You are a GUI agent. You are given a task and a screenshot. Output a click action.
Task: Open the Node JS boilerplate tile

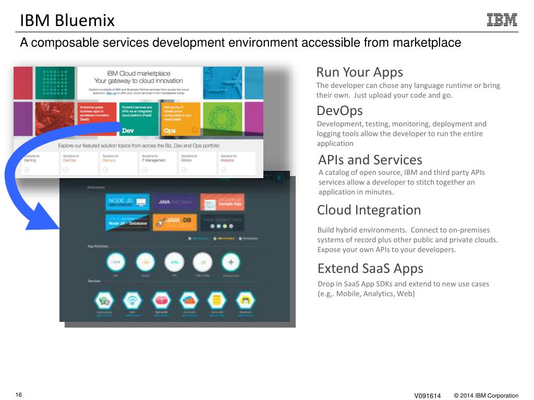[x=127, y=202]
